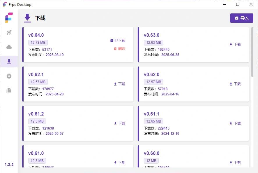This screenshot has width=258, height=173.
Task: Select the download icon in sidebar
Action: 9,62
